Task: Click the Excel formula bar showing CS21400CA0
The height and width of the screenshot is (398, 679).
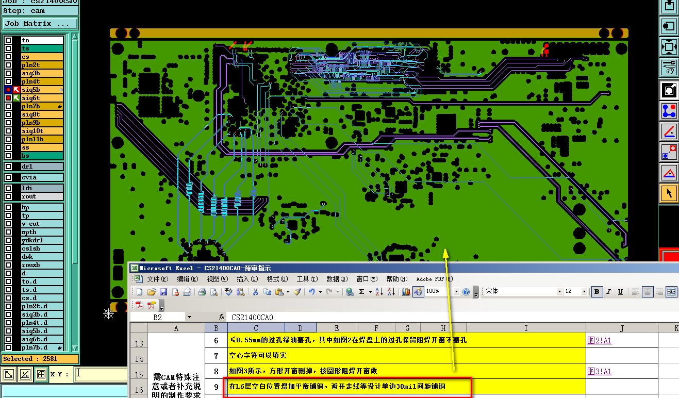Action: 454,318
